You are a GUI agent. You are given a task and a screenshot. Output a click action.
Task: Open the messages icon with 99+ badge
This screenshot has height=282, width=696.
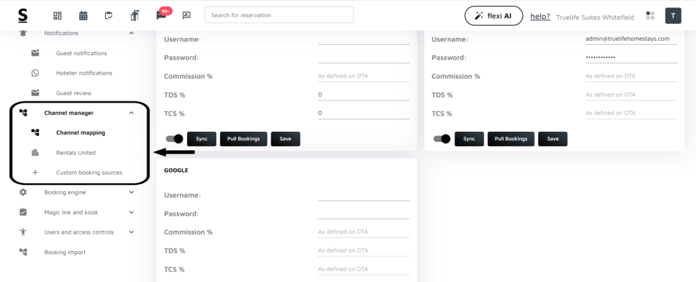coord(161,15)
